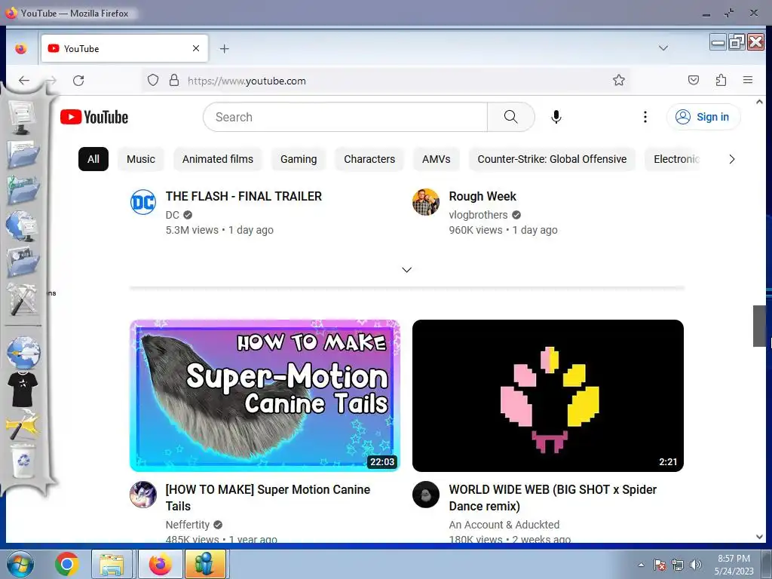Screen dimensions: 772x579
Task: Open the Rough Week video title
Action: point(482,196)
